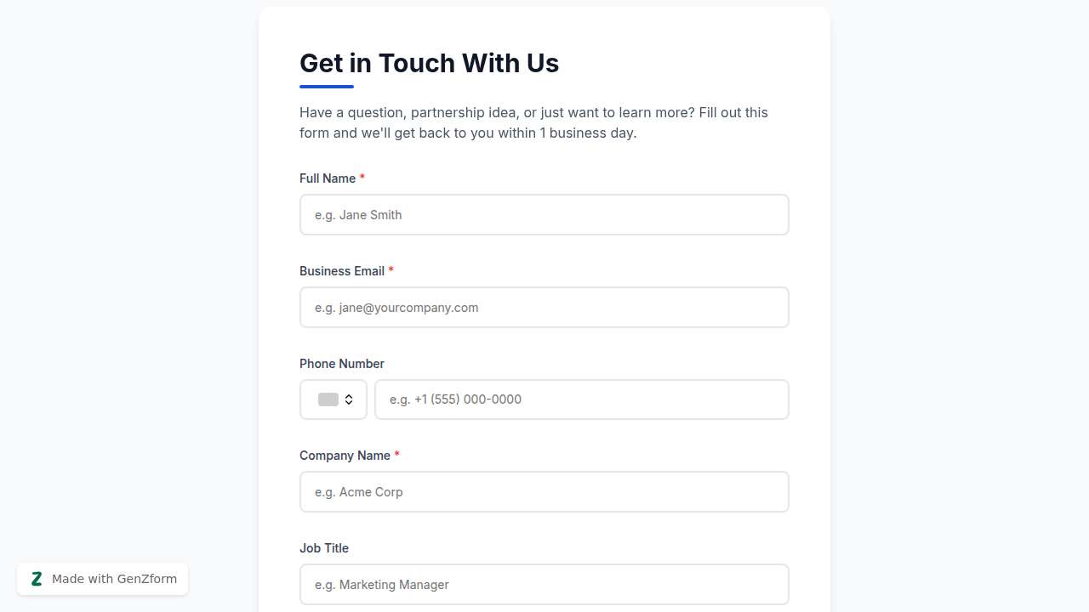Click the red asterisk next to Full Name
Viewport: 1089px width, 612px height.
click(362, 178)
